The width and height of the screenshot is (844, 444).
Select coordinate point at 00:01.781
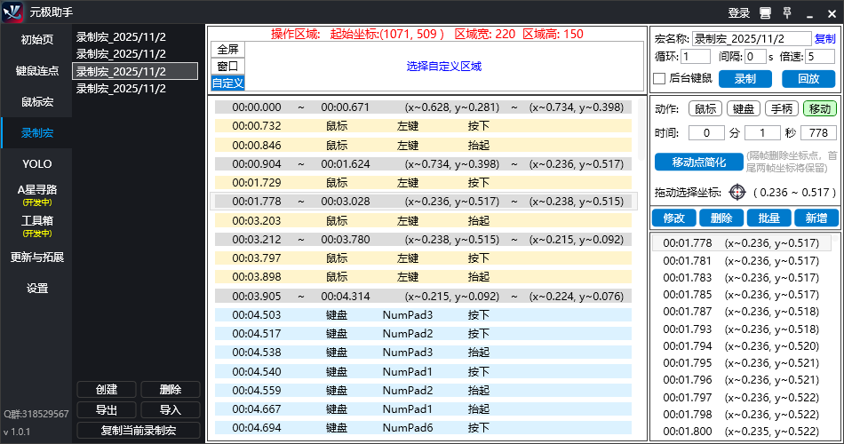click(741, 260)
